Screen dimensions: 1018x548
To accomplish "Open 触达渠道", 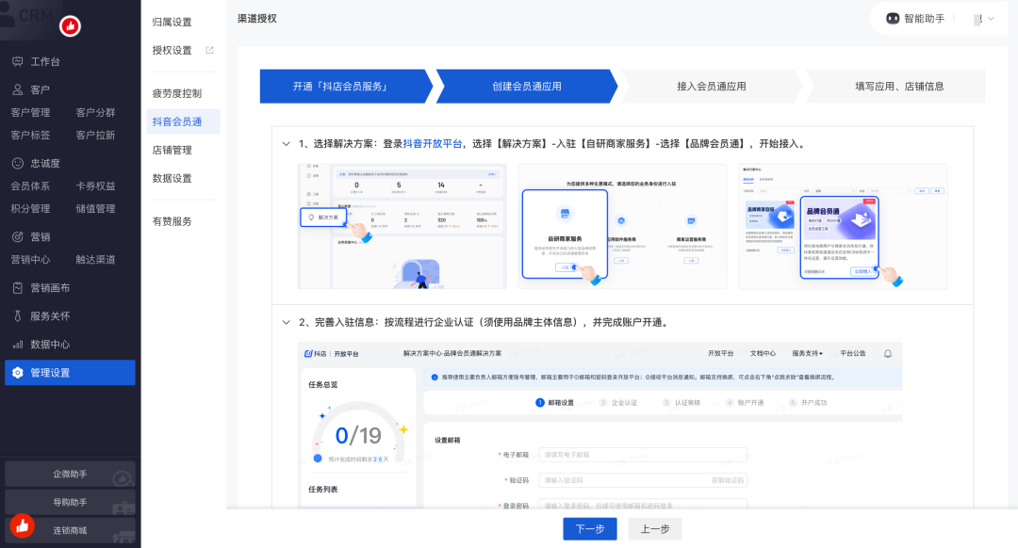I will pos(95,260).
